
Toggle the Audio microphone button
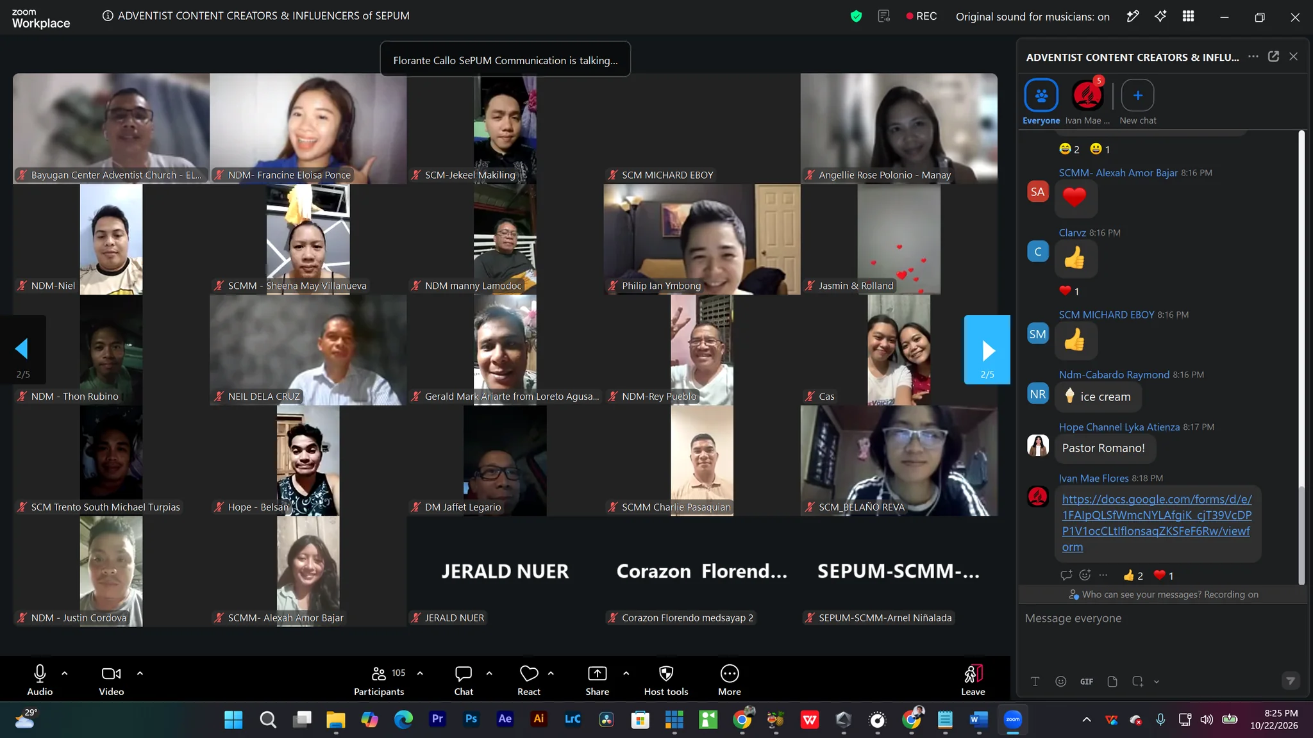40,680
